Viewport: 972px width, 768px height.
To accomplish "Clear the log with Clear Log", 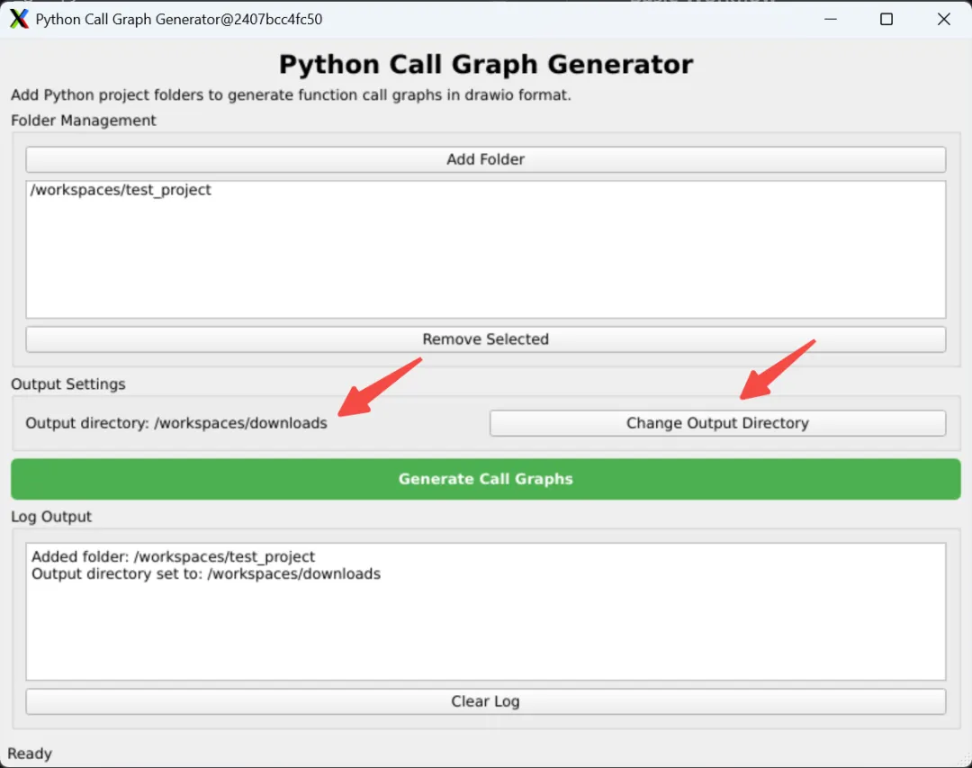I will 485,701.
